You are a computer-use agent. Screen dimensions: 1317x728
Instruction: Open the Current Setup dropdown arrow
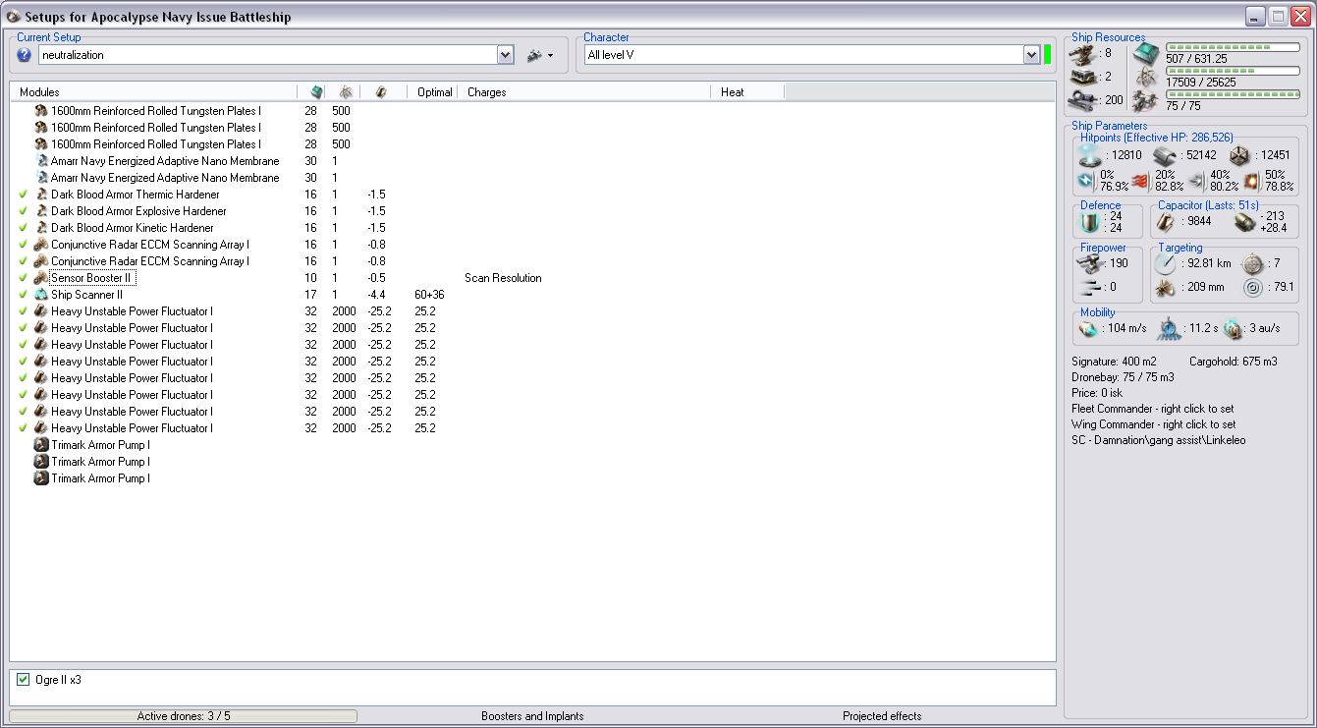coord(505,55)
